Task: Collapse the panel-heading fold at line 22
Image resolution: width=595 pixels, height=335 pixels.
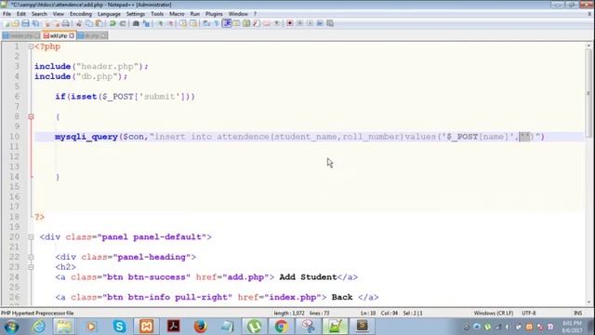Action: pyautogui.click(x=31, y=257)
